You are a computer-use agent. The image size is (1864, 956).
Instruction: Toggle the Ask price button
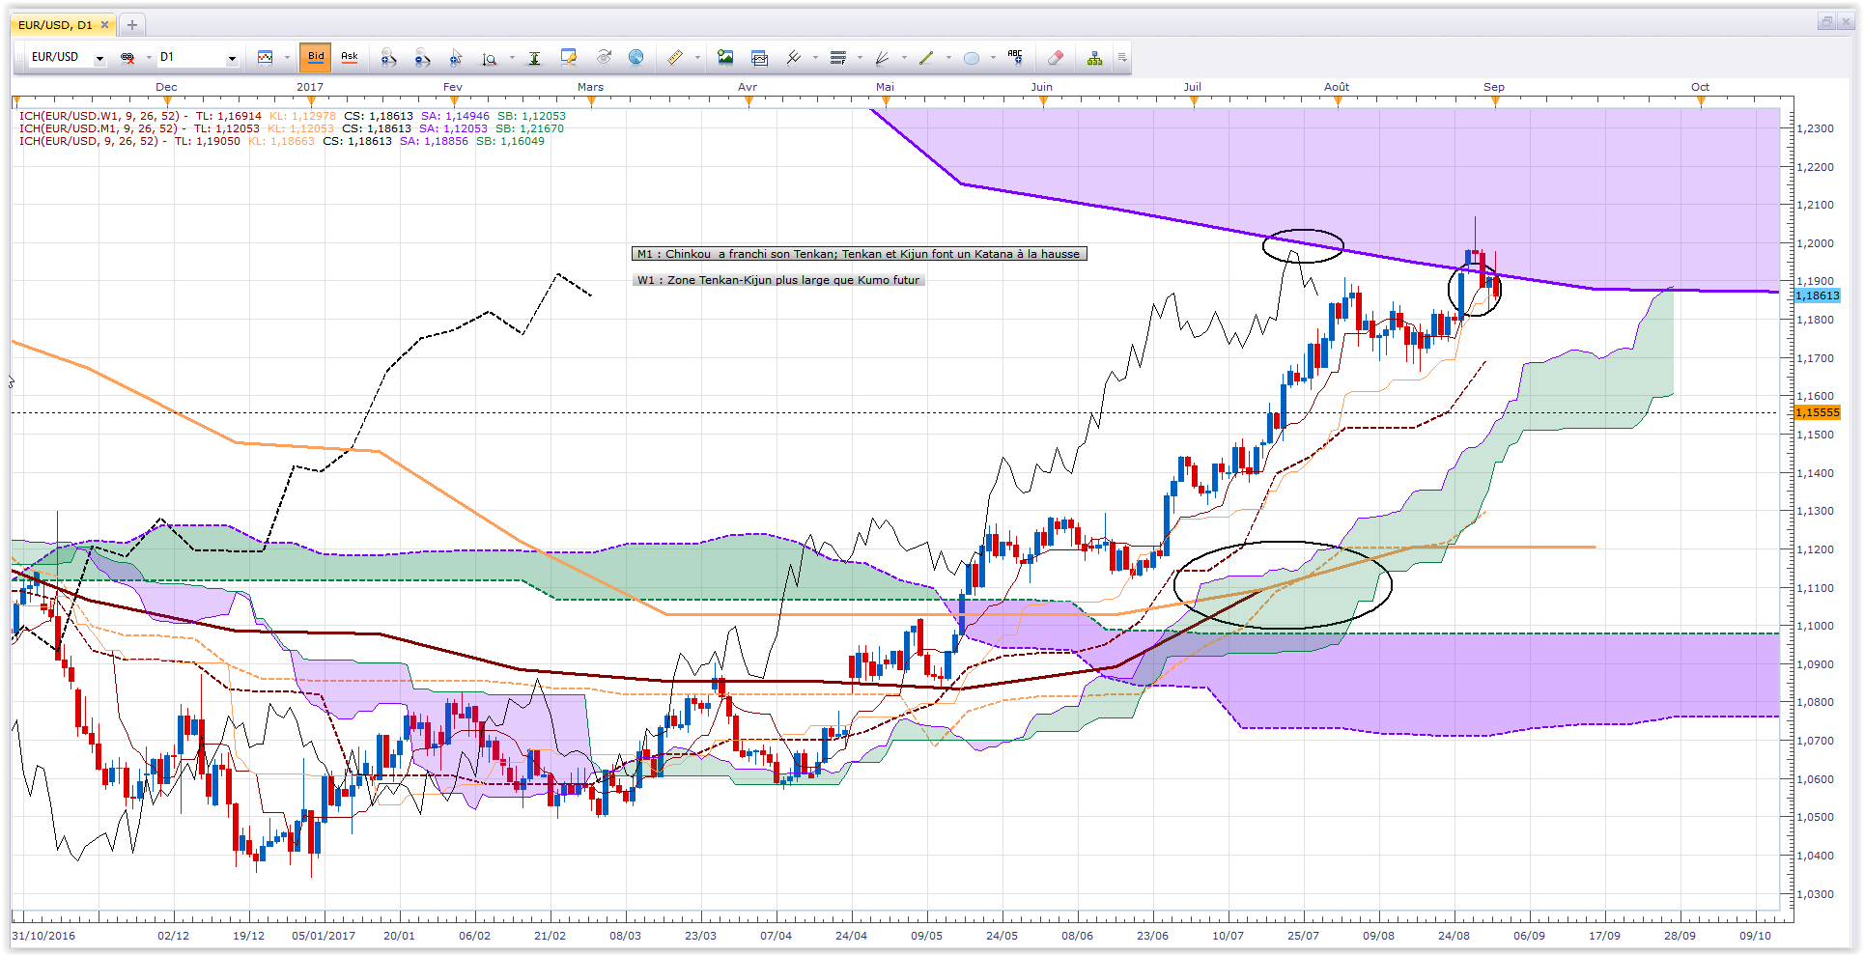pos(350,57)
